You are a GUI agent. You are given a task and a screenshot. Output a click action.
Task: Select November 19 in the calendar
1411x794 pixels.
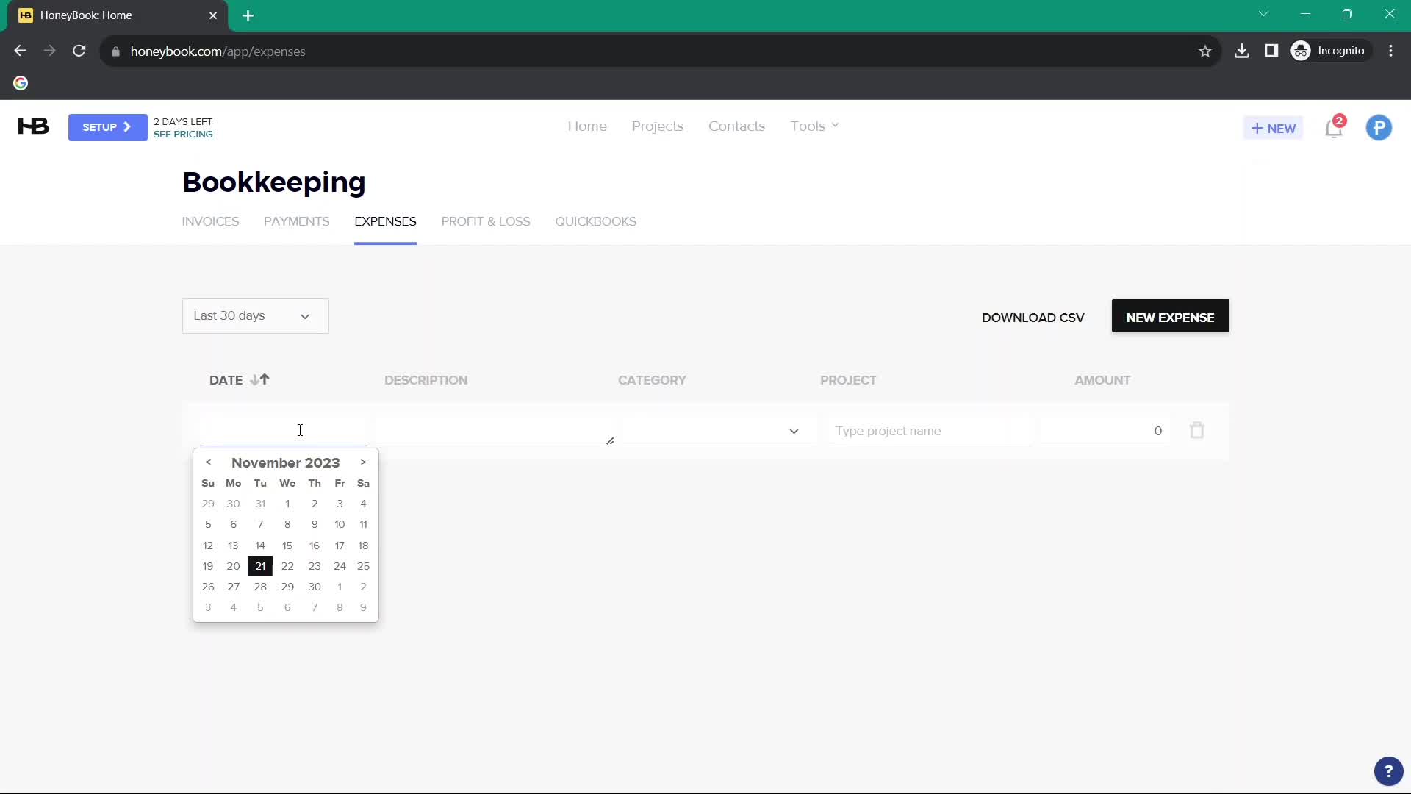click(208, 566)
